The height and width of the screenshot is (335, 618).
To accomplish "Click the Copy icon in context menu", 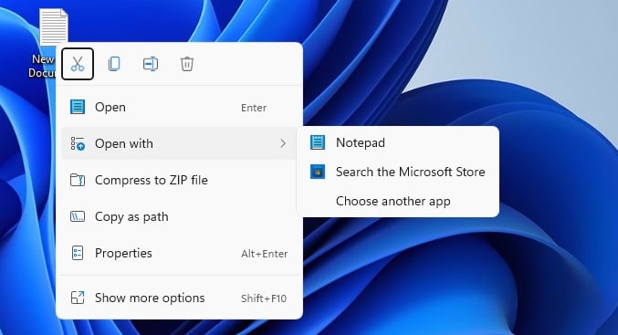I will coord(114,64).
